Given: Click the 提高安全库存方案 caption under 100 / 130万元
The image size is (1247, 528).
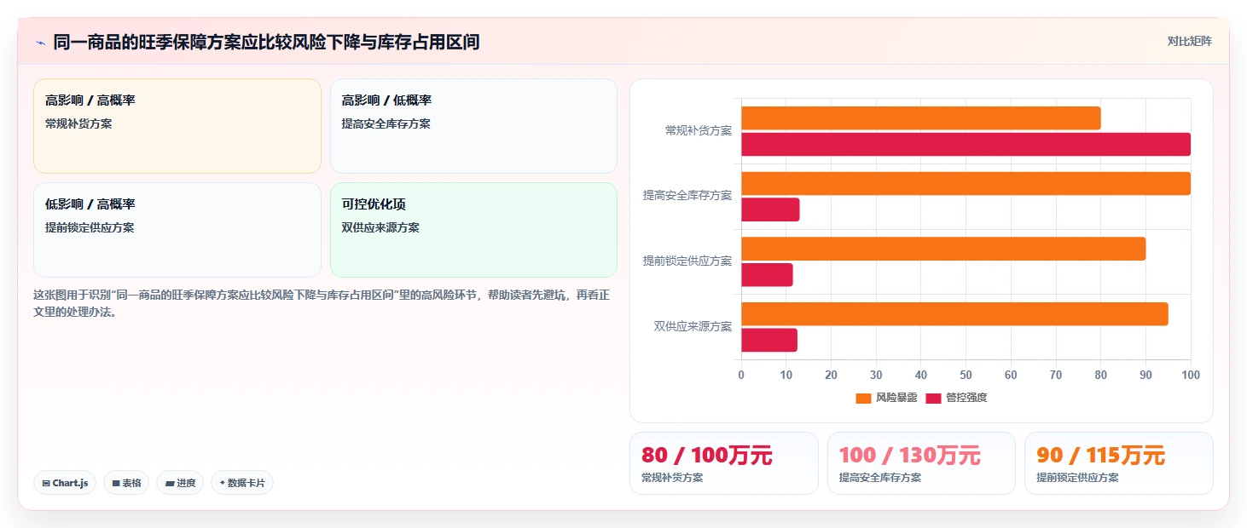Looking at the screenshot, I should pyautogui.click(x=880, y=478).
